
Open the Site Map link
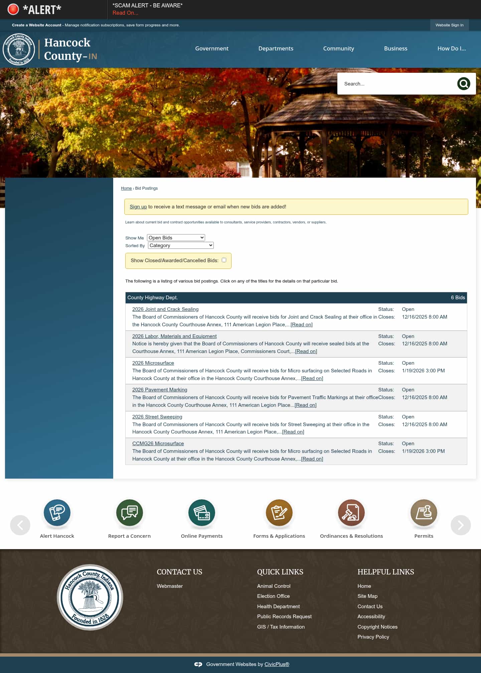click(367, 596)
